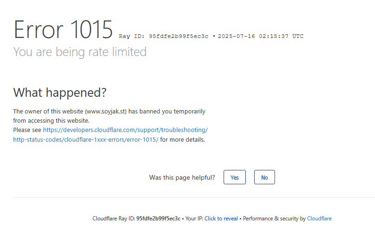Reveal your IP via Click to reveal
This screenshot has height=244, width=375.
click(221, 219)
